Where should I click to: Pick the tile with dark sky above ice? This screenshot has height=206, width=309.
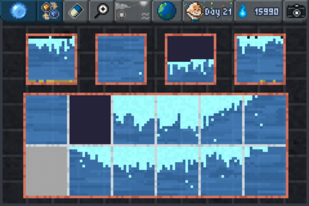191,59
